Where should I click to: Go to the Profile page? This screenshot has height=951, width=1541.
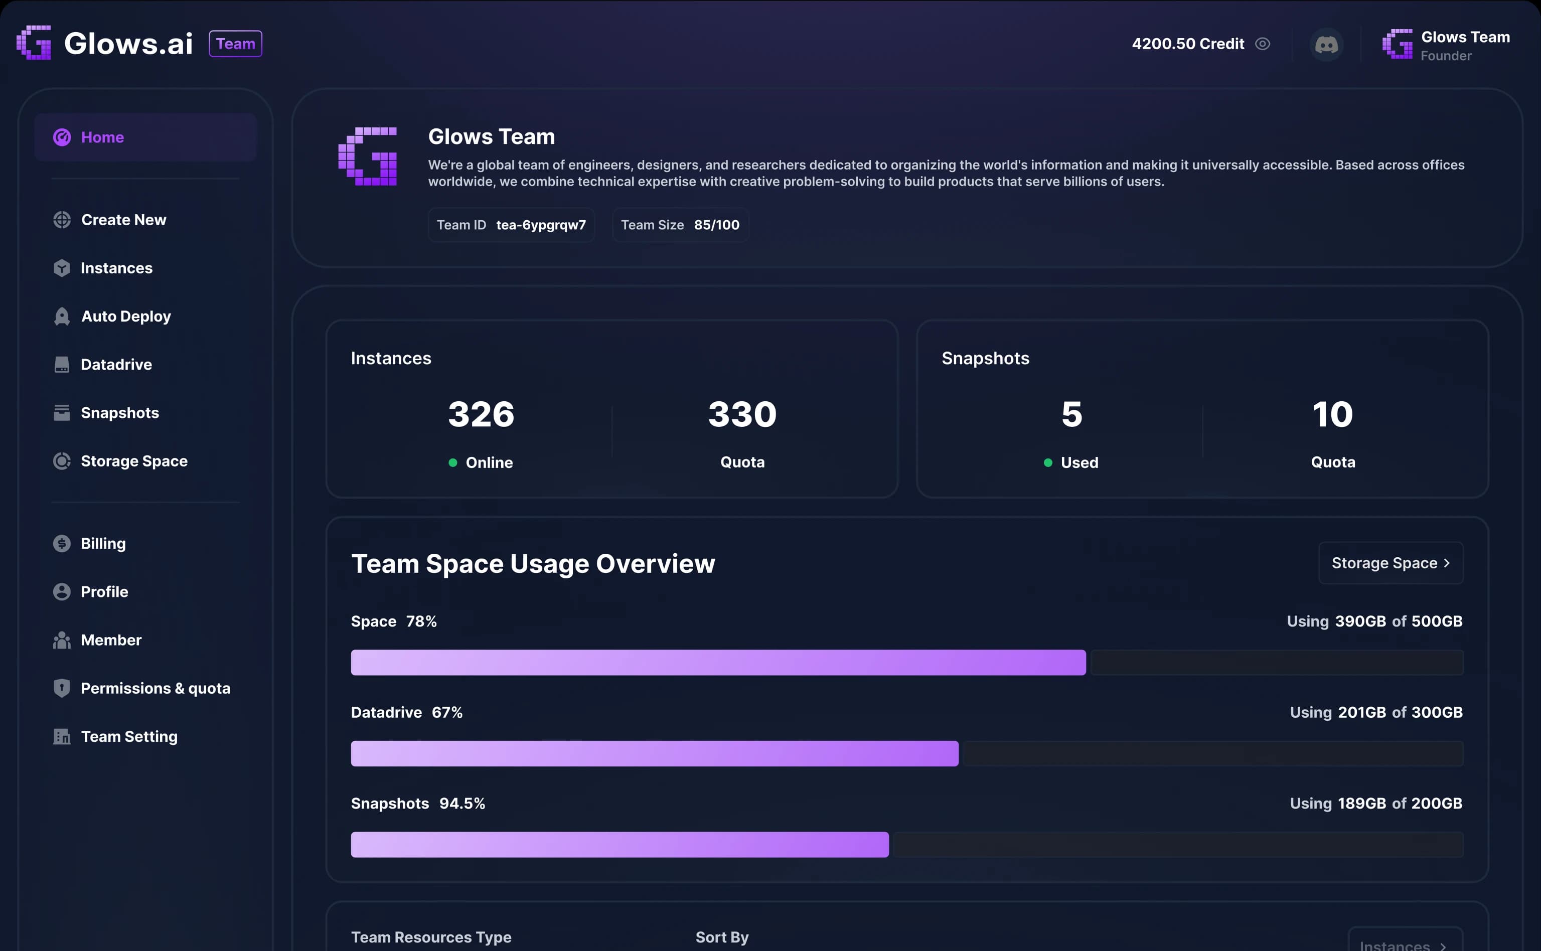145,592
